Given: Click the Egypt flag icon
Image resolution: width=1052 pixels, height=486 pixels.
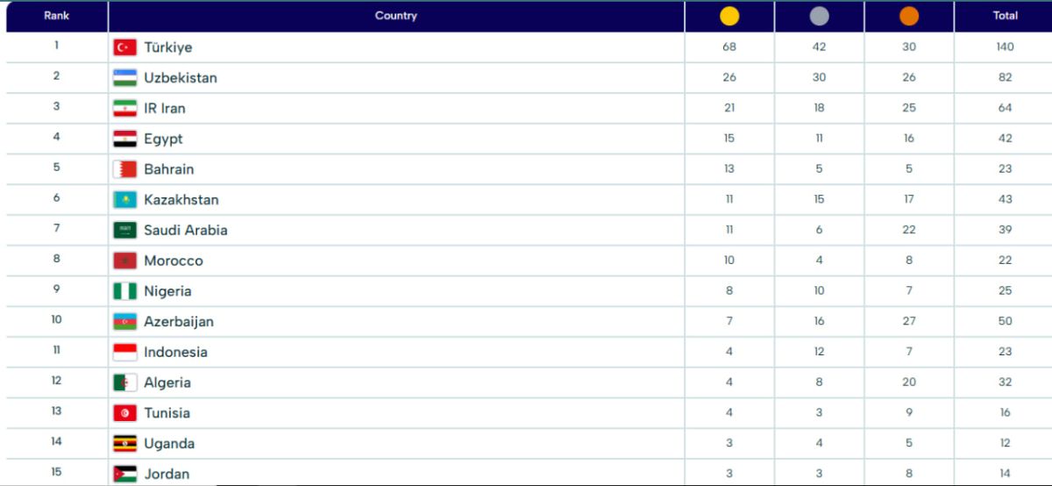Looking at the screenshot, I should click(124, 139).
